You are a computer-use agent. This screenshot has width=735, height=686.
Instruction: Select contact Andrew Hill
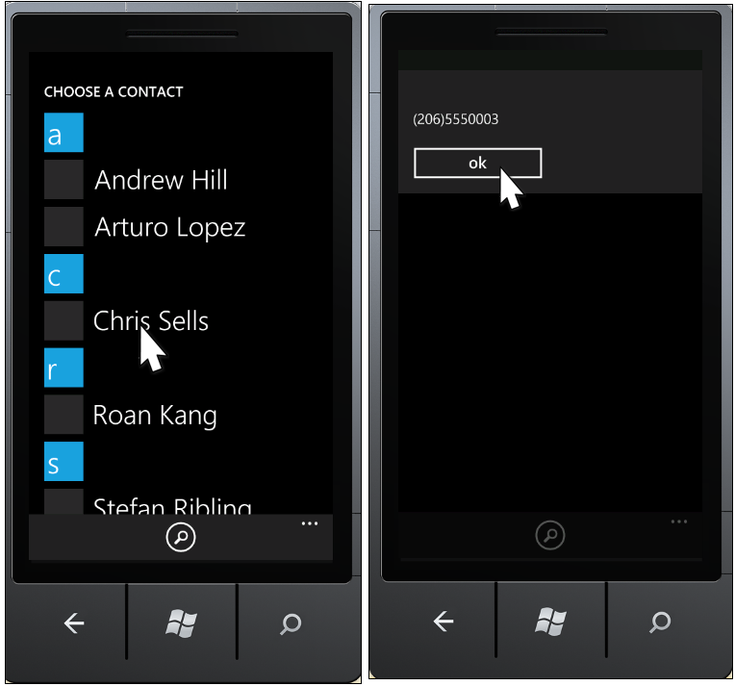[x=161, y=180]
